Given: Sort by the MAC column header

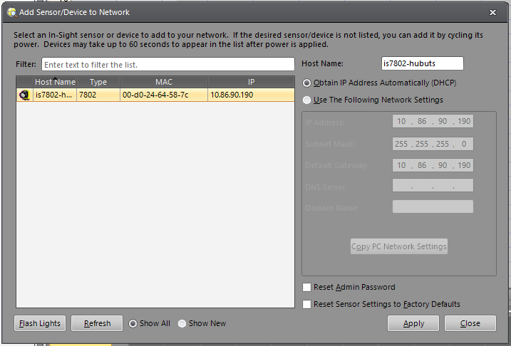Looking at the screenshot, I should [164, 82].
